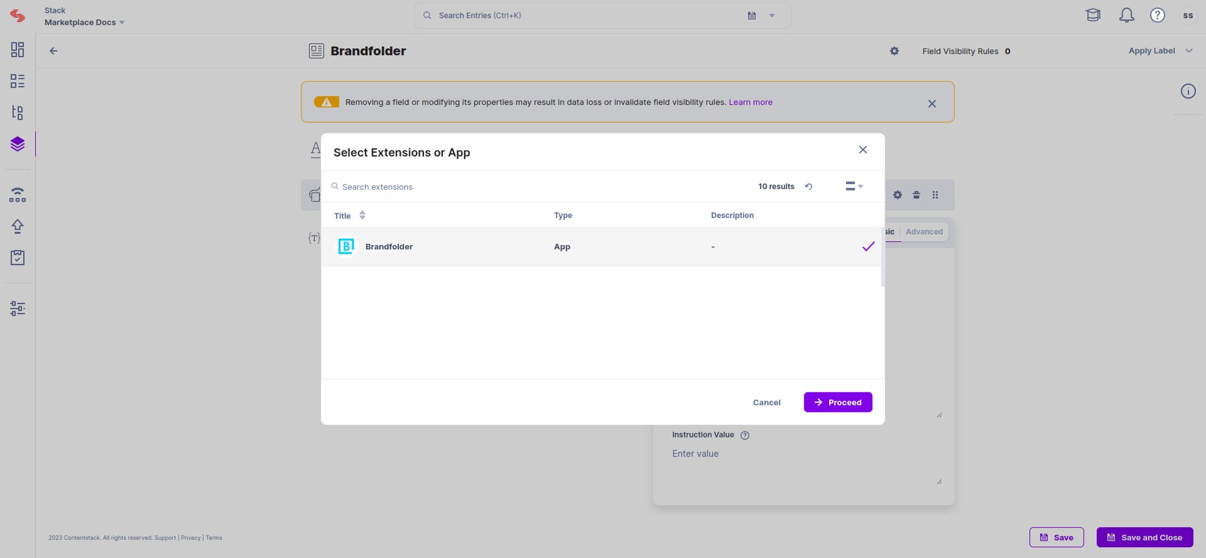This screenshot has width=1206, height=558.
Task: Click the saved searches icon in search bar
Action: click(x=752, y=16)
